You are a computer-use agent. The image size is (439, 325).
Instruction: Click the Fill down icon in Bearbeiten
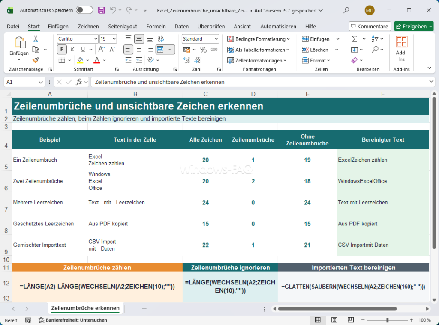[x=354, y=50]
